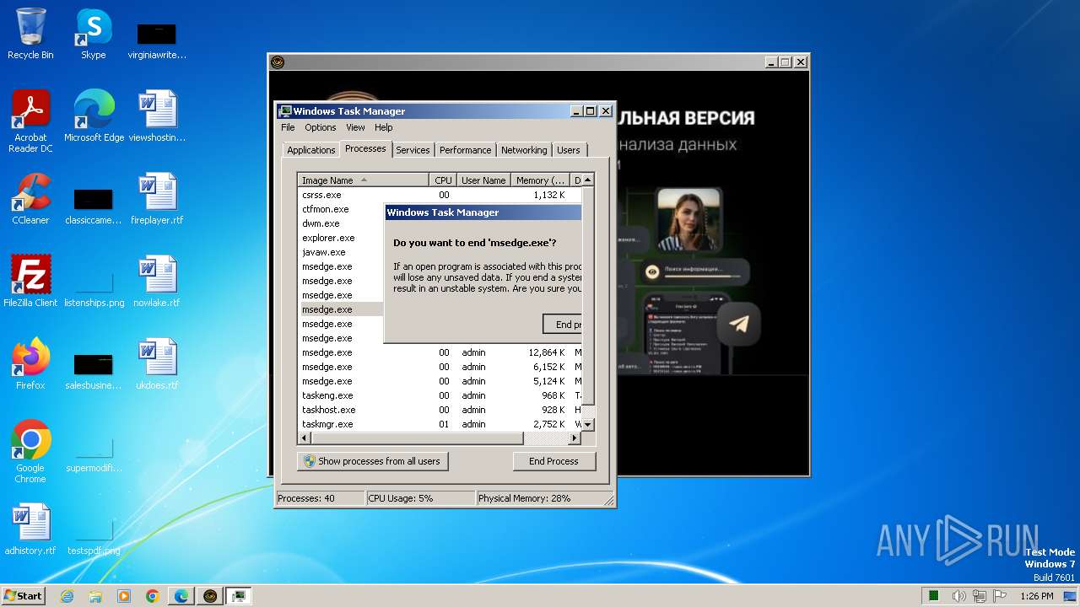Open the Help menu in Task Manager
This screenshot has height=607, width=1080.
click(384, 127)
